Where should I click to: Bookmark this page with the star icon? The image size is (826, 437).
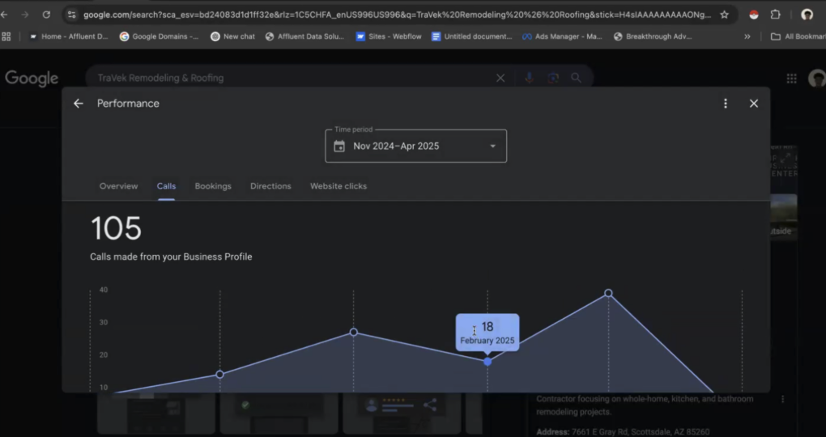tap(724, 15)
